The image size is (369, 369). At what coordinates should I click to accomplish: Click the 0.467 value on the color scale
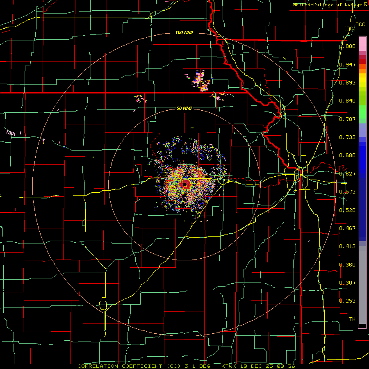[x=347, y=228]
